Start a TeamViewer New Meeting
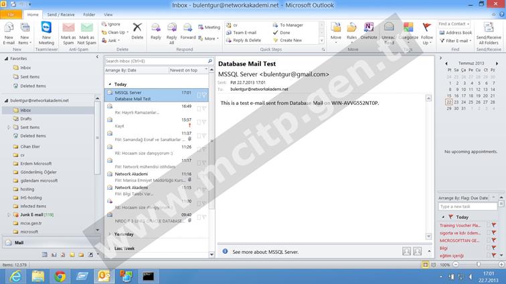This screenshot has width=506, height=284. pyautogui.click(x=46, y=33)
